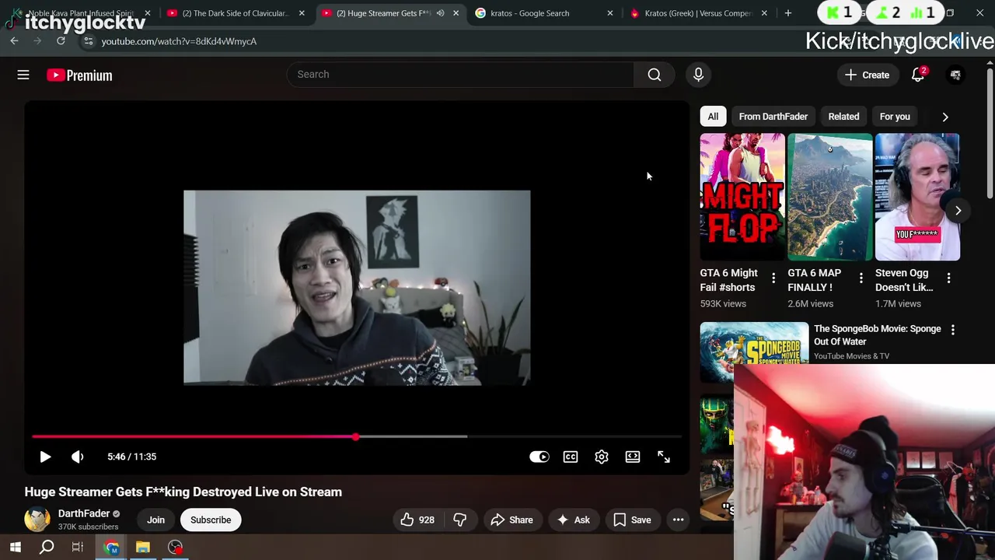Save video to a playlist
Viewport: 995px width, 560px height.
point(632,520)
